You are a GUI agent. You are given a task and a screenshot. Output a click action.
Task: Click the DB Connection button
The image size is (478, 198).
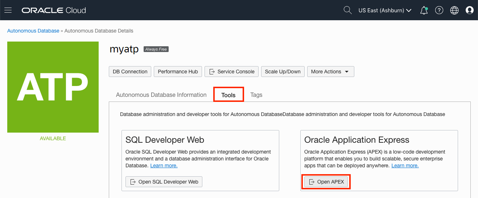tap(130, 72)
